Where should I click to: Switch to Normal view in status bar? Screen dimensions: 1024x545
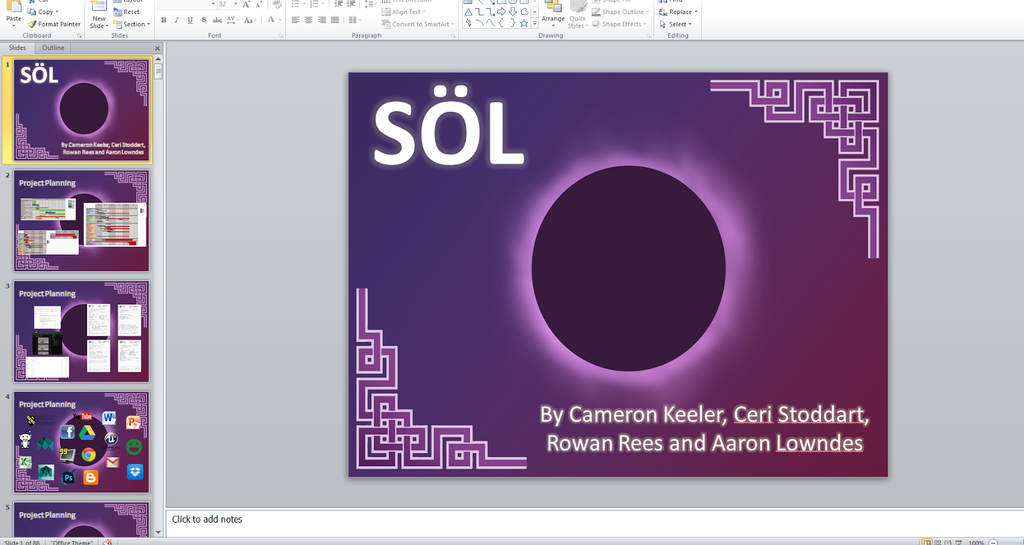click(x=927, y=542)
